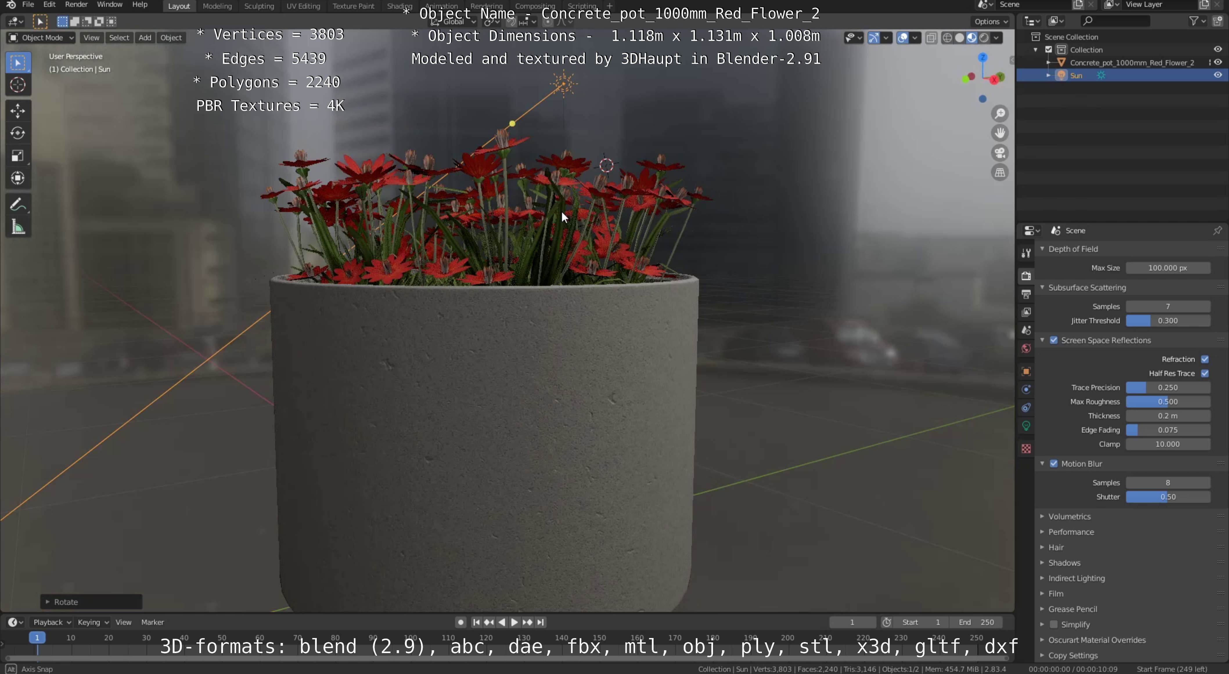Adjust the Motion Blur Shutter slider

click(x=1167, y=497)
